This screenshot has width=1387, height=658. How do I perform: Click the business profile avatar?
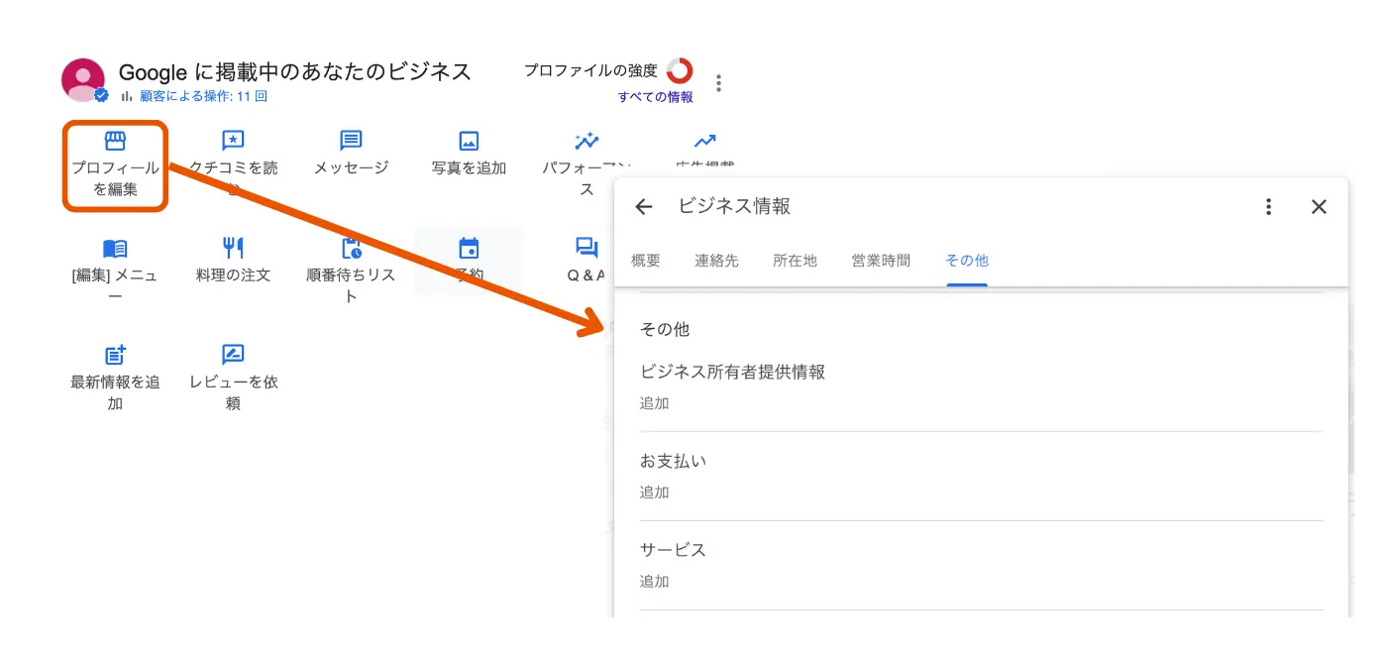[83, 80]
